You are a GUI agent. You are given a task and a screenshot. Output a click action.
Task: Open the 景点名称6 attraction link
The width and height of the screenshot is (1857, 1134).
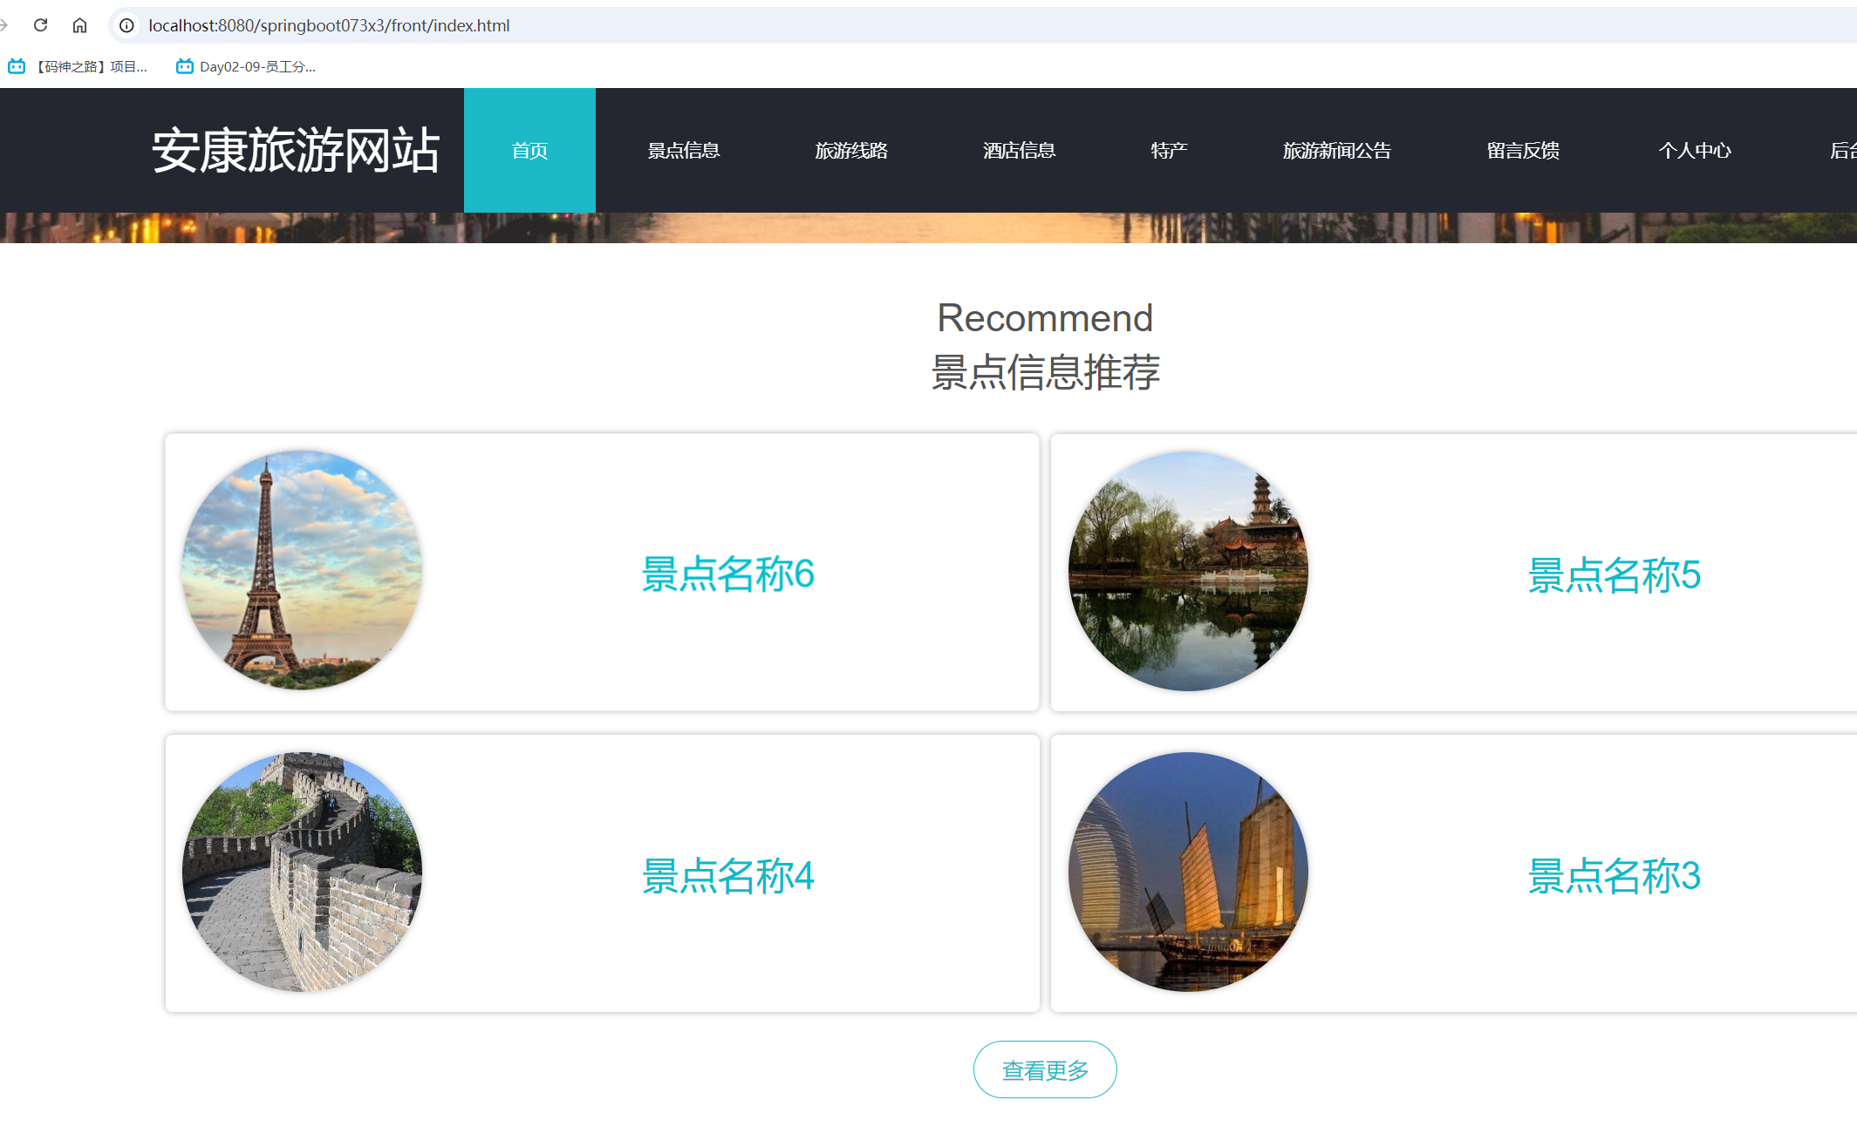pyautogui.click(x=727, y=574)
